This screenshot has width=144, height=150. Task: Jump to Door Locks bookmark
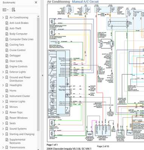[x=16, y=61]
